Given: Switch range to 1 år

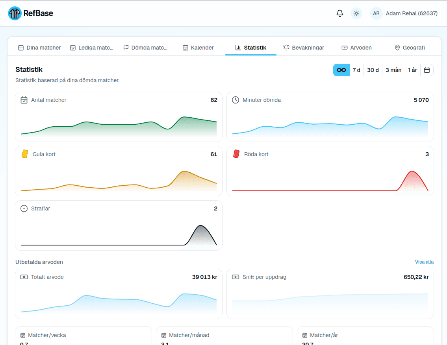Looking at the screenshot, I should (412, 70).
